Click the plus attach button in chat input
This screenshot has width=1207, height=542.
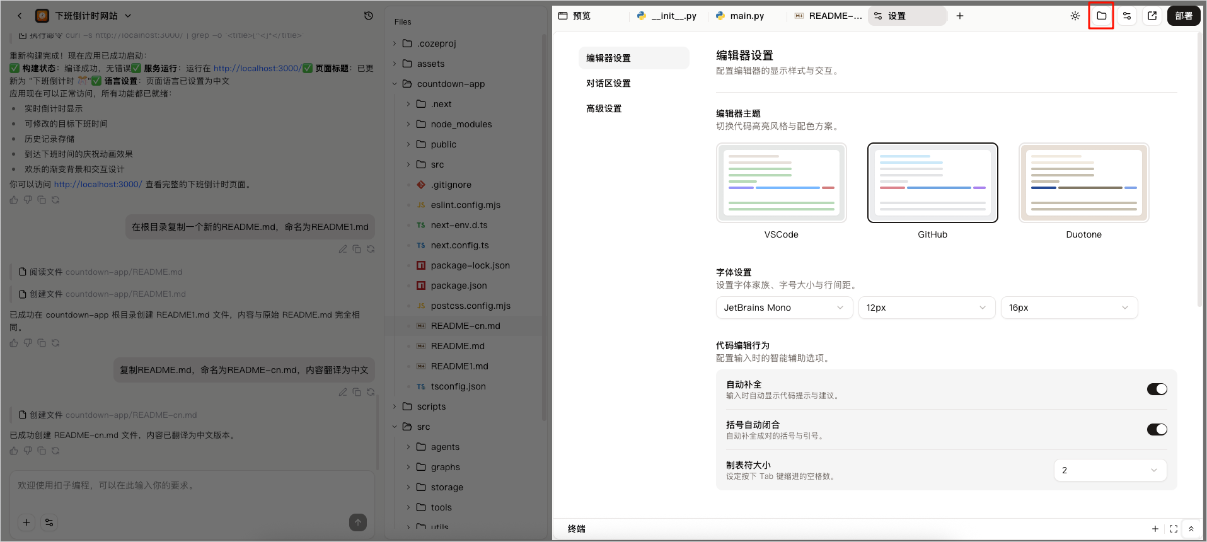(26, 522)
